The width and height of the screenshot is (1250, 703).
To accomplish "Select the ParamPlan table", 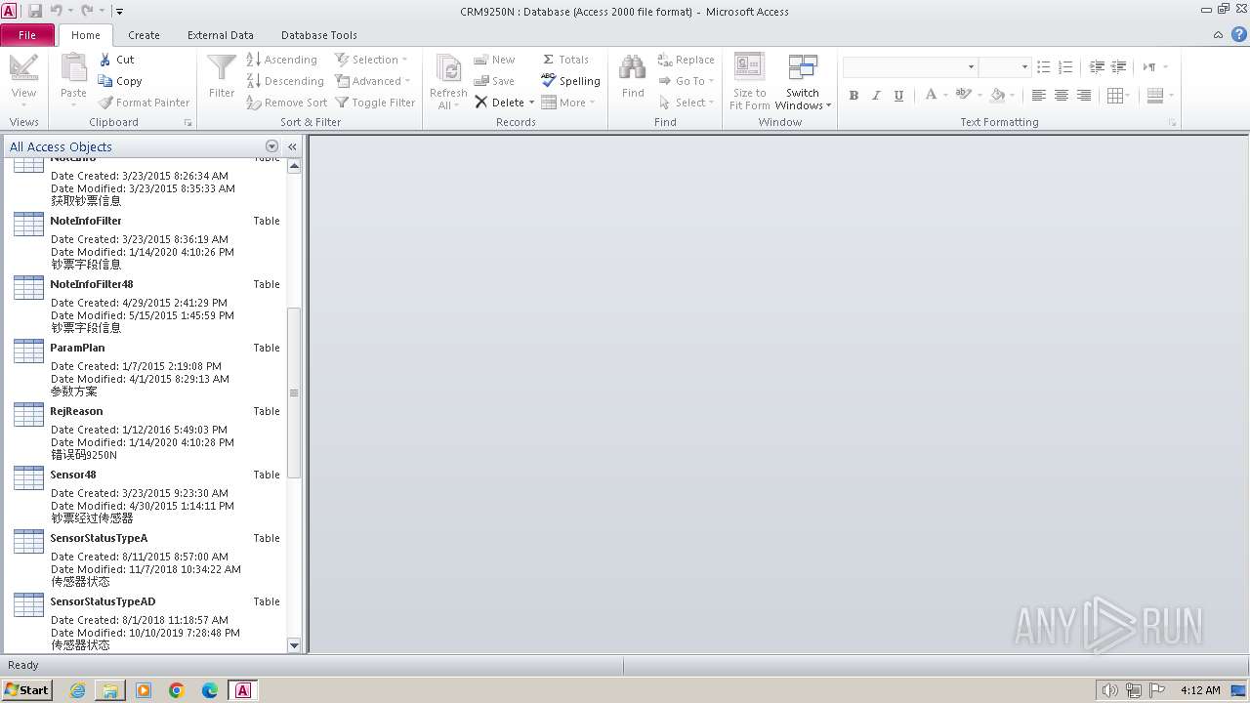I will (146, 369).
